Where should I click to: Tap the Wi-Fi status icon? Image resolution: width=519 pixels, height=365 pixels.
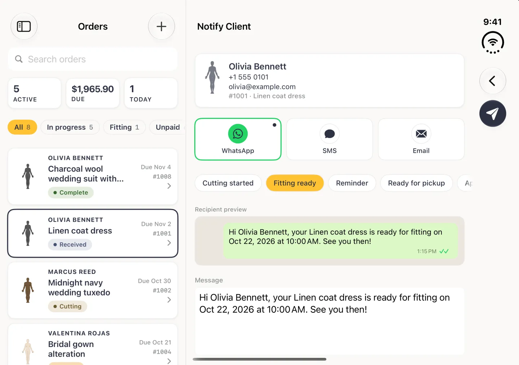point(493,43)
